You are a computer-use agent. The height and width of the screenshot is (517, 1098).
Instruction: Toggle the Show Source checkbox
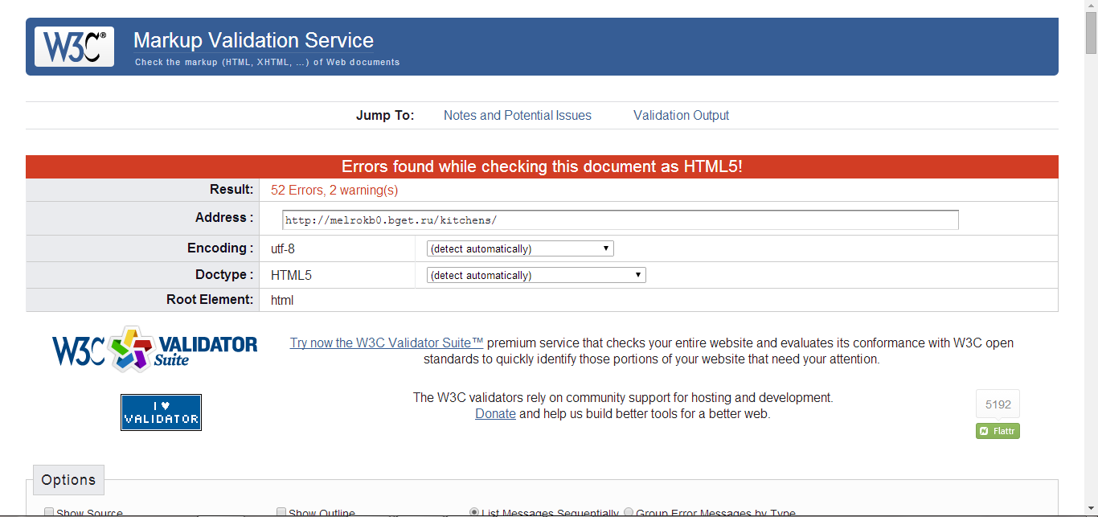pyautogui.click(x=49, y=512)
